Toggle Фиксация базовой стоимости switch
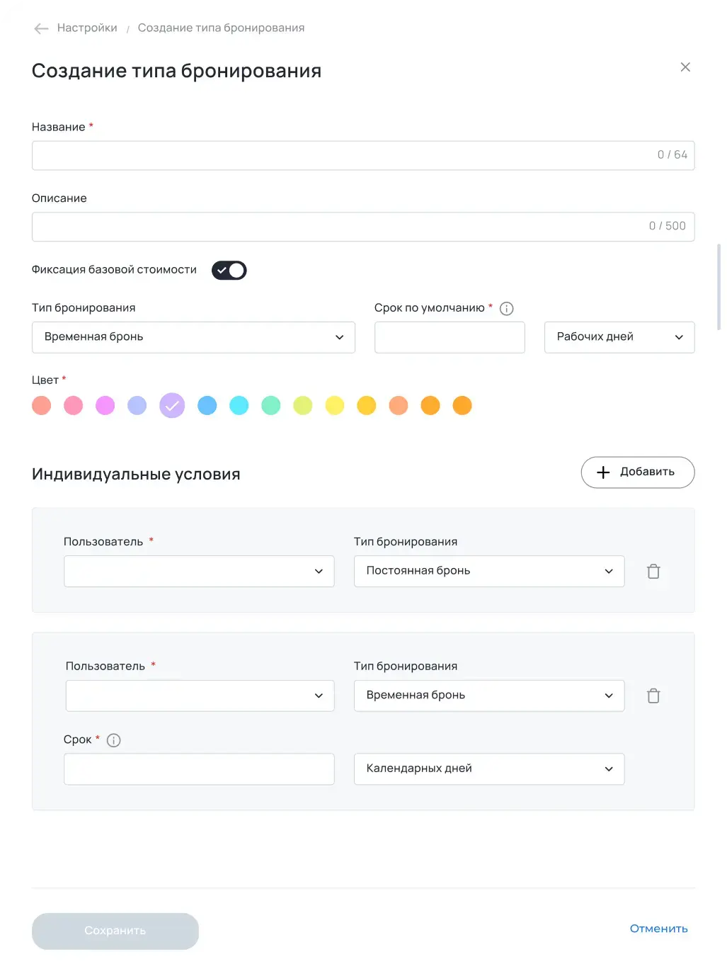The height and width of the screenshot is (969, 727). [229, 271]
